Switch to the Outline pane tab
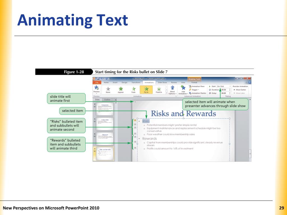287x215 pixels. tap(107, 100)
